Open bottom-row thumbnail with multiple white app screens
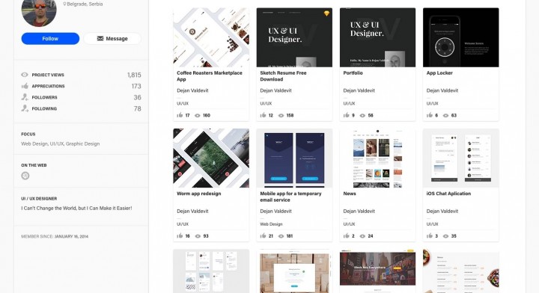This screenshot has width=539, height=293. [x=211, y=271]
